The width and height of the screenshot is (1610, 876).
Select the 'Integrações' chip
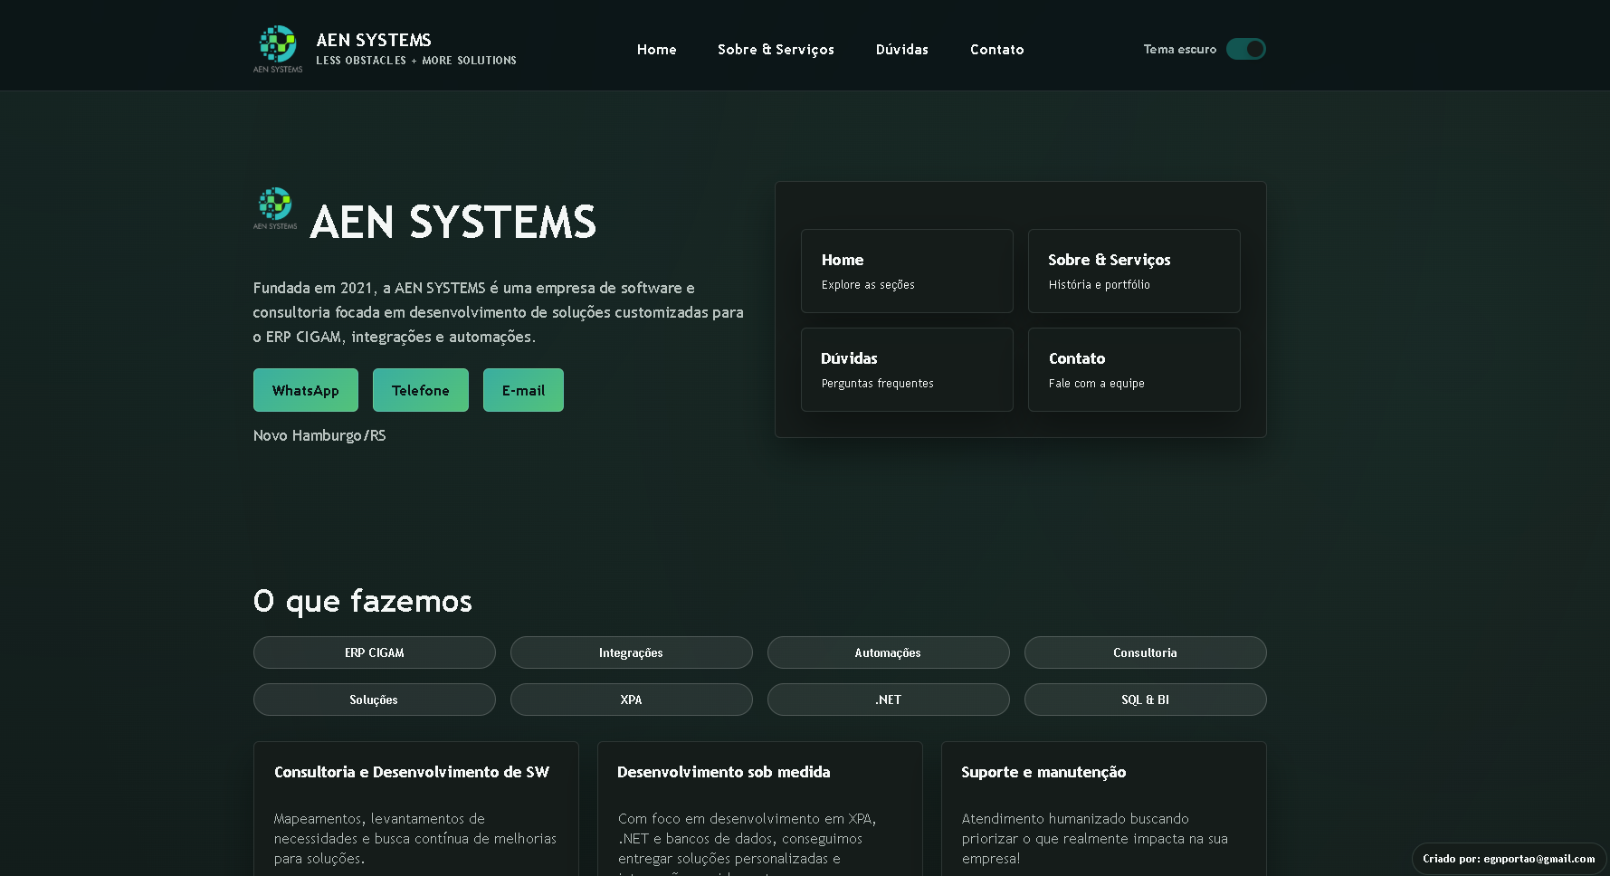(x=631, y=652)
